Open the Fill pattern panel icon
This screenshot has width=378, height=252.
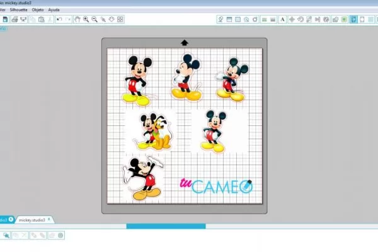(x=238, y=20)
